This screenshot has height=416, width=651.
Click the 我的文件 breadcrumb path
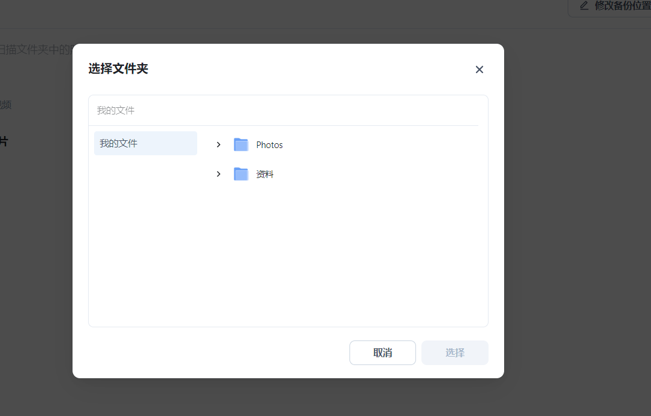pos(116,110)
